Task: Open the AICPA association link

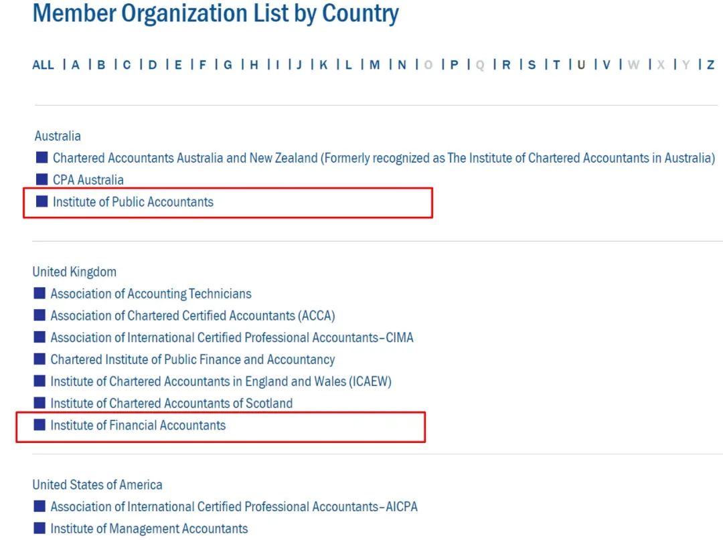Action: [234, 507]
